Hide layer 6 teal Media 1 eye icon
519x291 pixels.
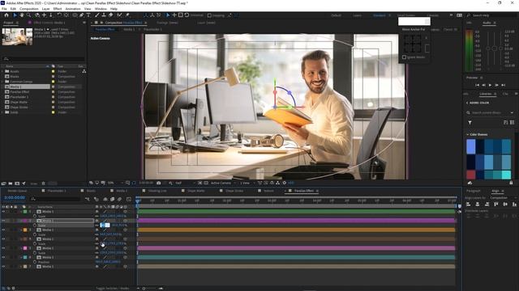[x=3, y=257]
